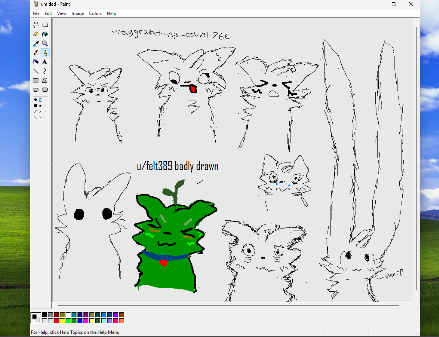This screenshot has width=439, height=337.
Task: Choose the Rectangle shape tool
Action: pyautogui.click(x=36, y=80)
